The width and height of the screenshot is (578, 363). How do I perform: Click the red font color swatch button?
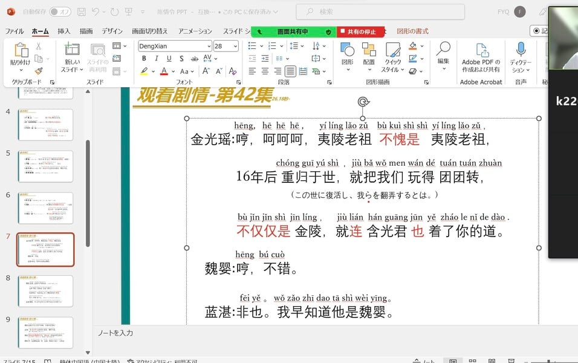(x=163, y=71)
